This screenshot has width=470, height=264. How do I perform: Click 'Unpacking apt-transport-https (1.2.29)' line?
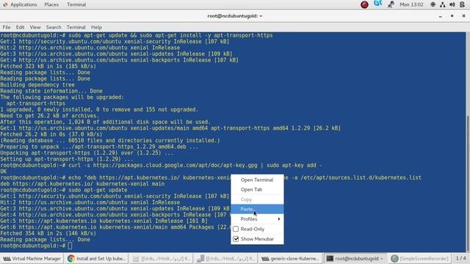[x=87, y=153]
